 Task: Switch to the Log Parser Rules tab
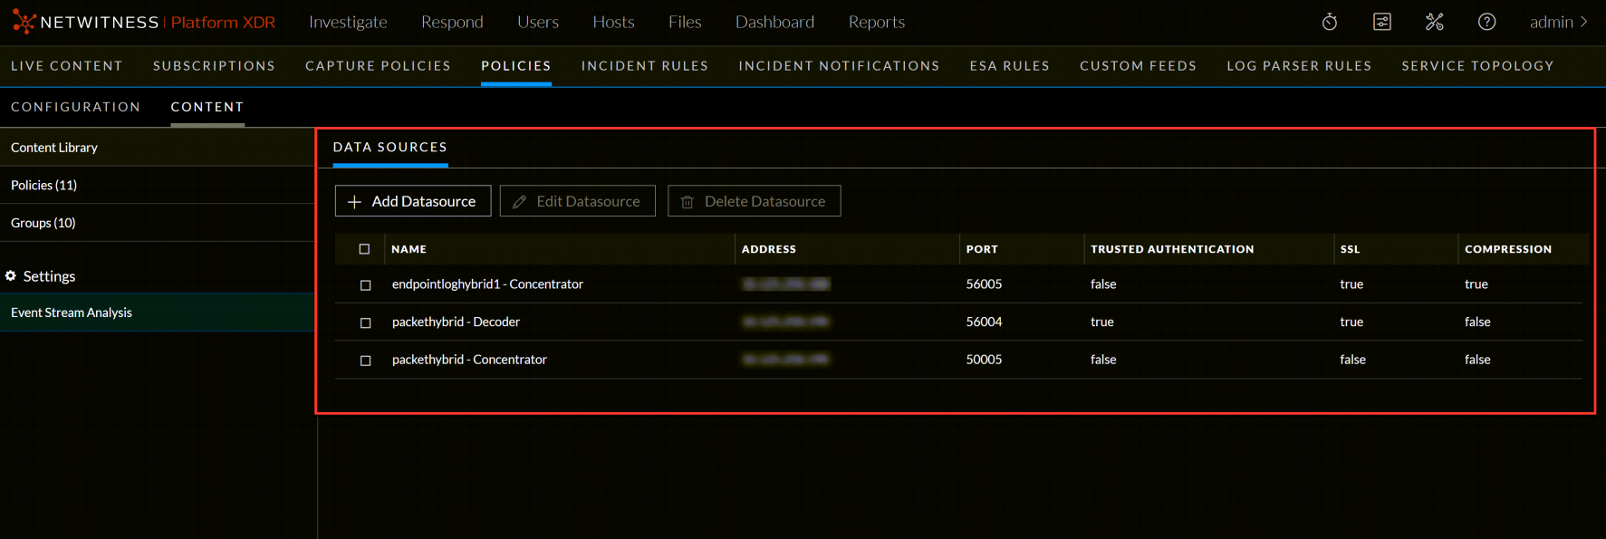1299,66
